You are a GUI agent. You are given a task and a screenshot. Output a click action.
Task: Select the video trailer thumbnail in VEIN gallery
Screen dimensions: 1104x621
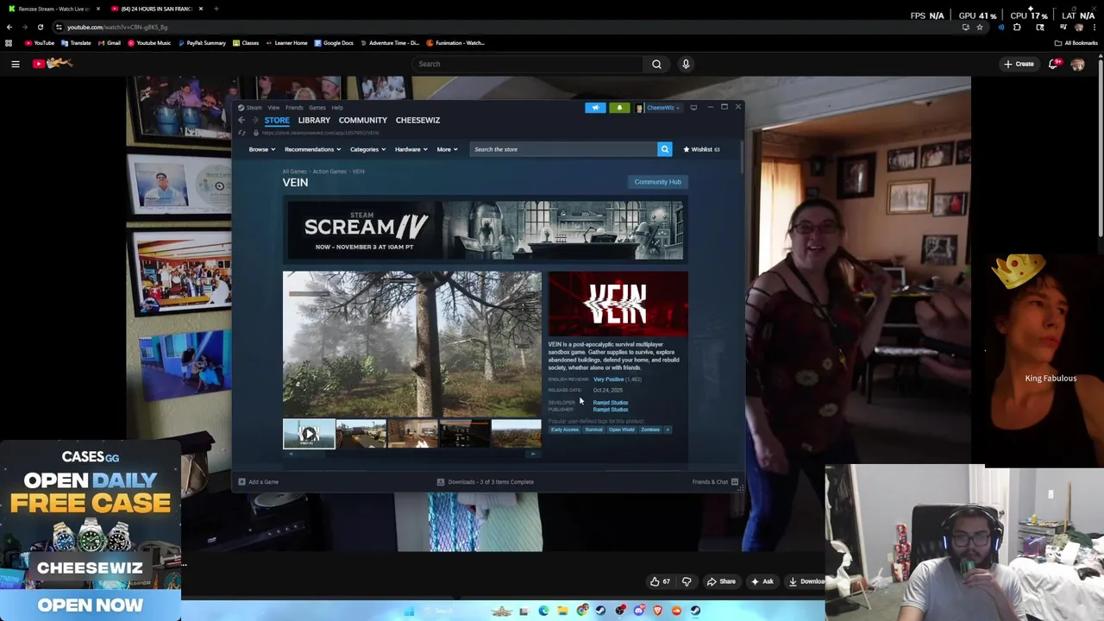tap(309, 434)
